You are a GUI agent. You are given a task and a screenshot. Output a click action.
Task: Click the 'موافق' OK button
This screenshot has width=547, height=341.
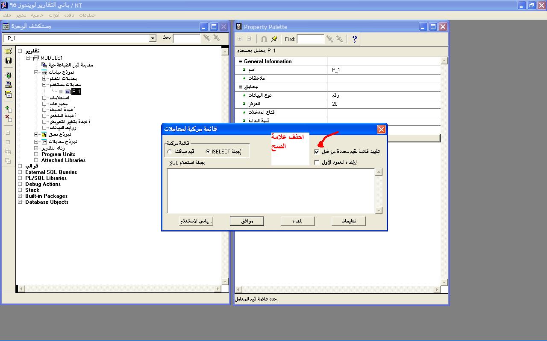tap(247, 221)
